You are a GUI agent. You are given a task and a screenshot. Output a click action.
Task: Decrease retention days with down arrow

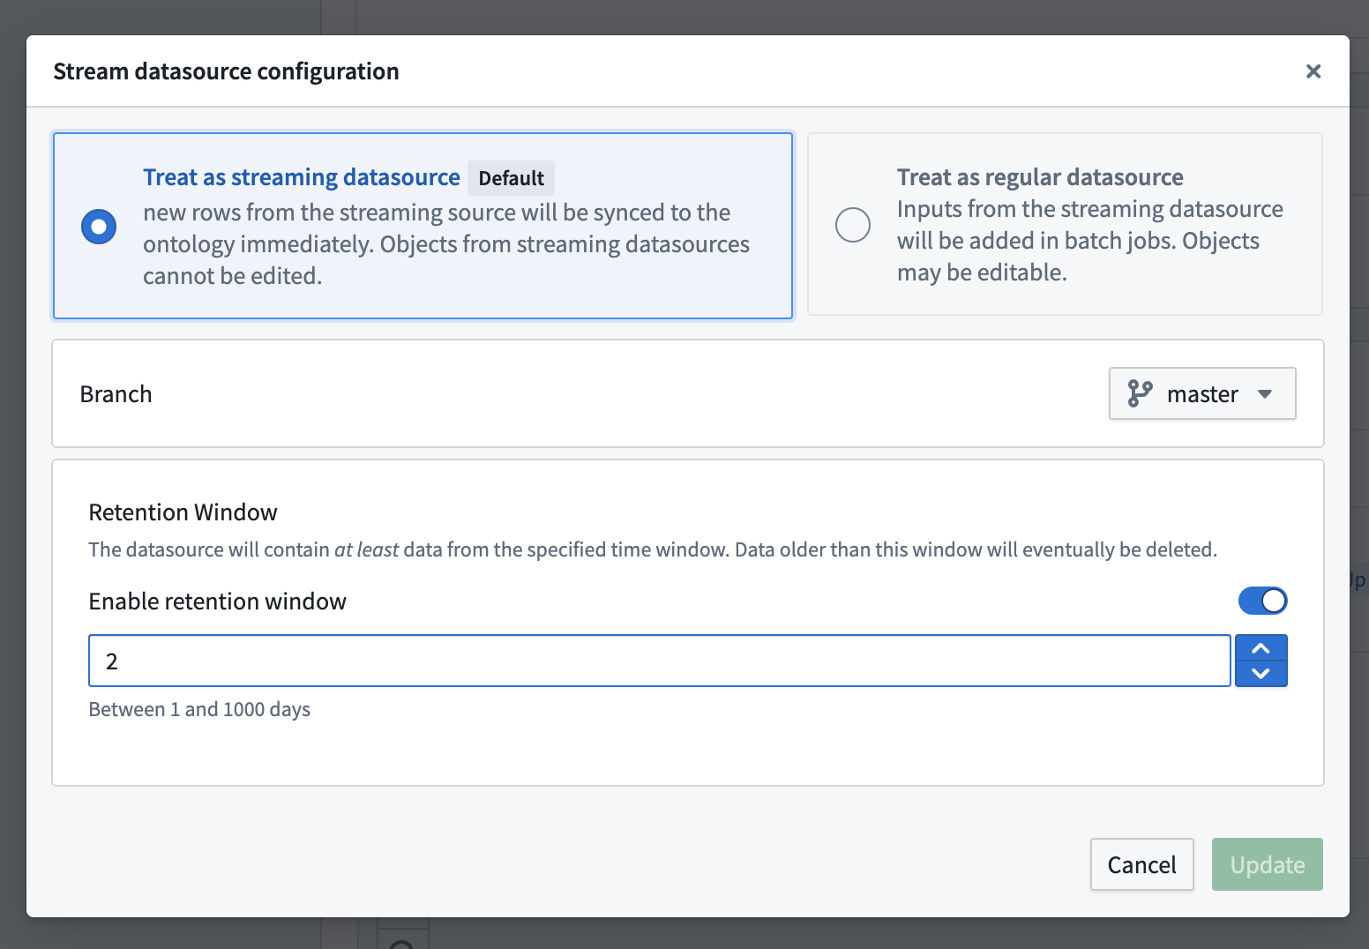(x=1261, y=674)
